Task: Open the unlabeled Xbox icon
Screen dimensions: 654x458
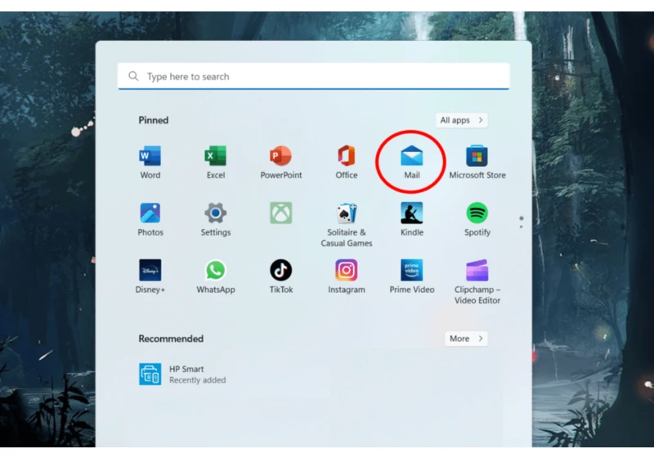Action: coord(280,213)
